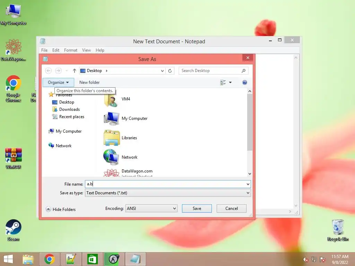Open Steam desktop shortcut
355x266 pixels.
pyautogui.click(x=14, y=230)
